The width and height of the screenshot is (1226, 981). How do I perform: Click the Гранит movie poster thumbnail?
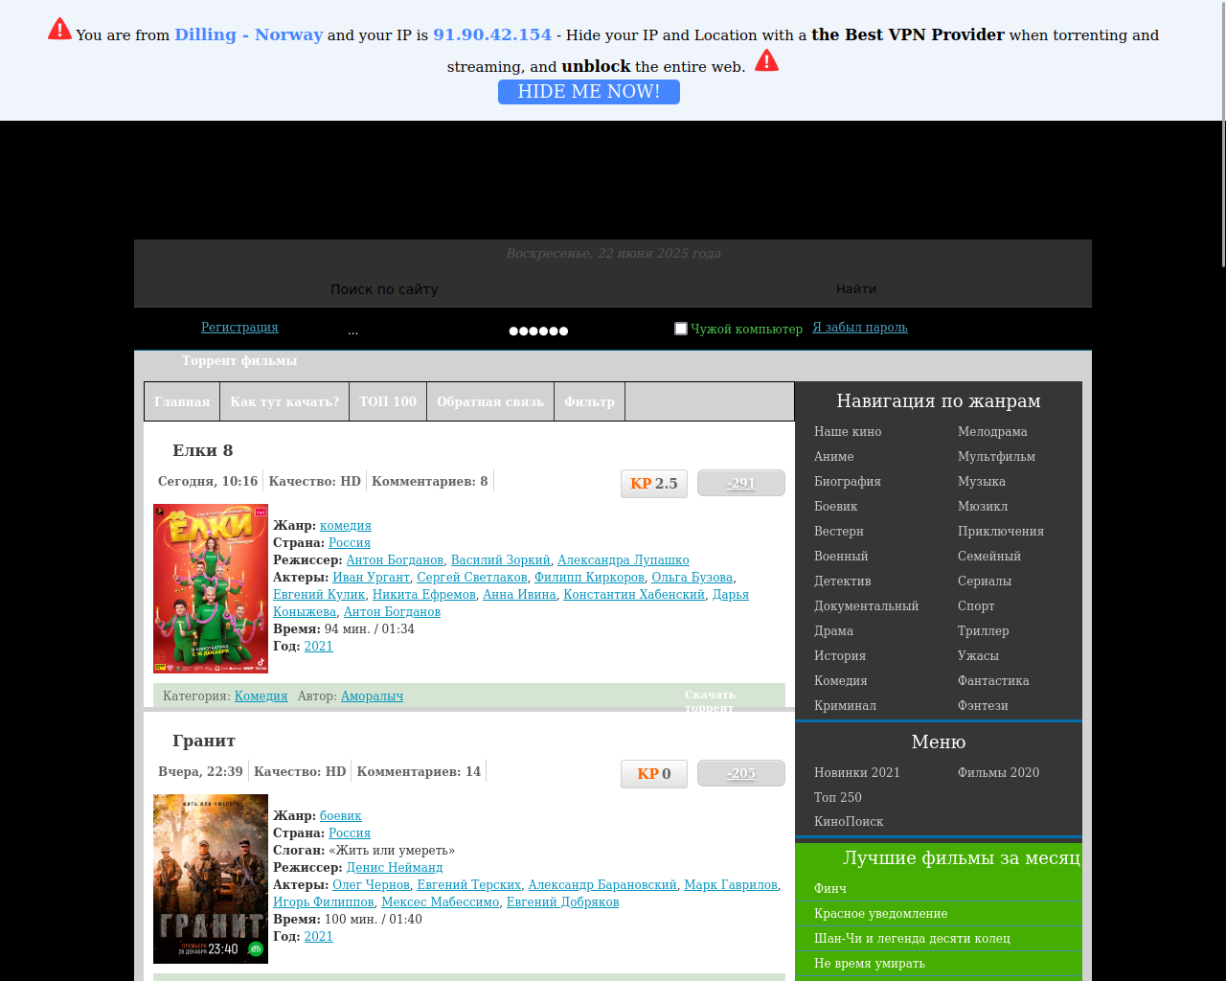(211, 878)
